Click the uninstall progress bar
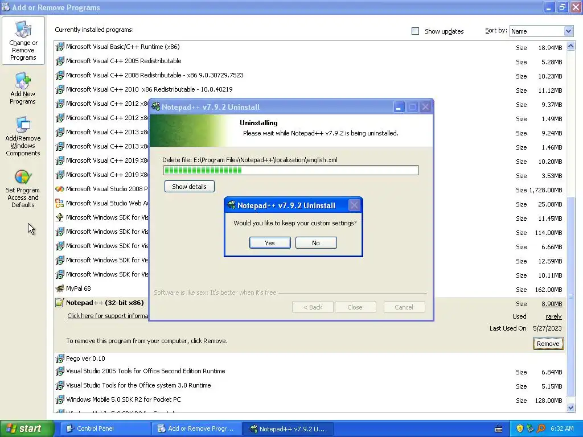Image resolution: width=583 pixels, height=437 pixels. pyautogui.click(x=291, y=170)
